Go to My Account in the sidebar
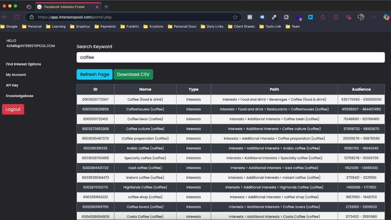 point(16,75)
